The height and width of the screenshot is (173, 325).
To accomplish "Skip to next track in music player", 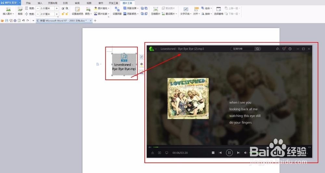I will pyautogui.click(x=238, y=153).
